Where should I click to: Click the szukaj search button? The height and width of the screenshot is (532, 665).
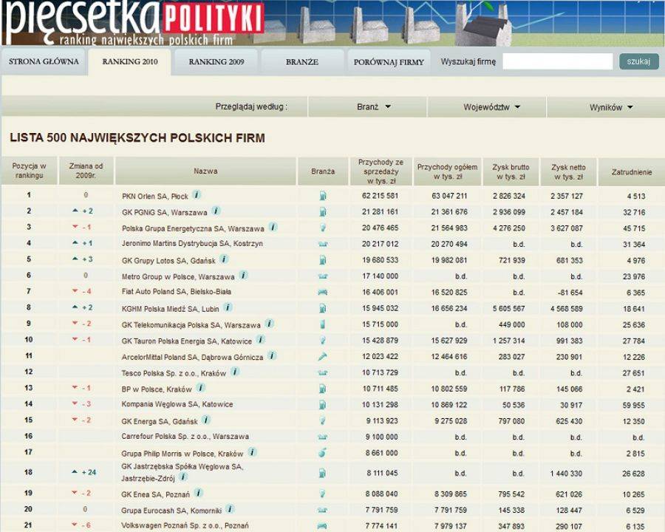point(638,61)
